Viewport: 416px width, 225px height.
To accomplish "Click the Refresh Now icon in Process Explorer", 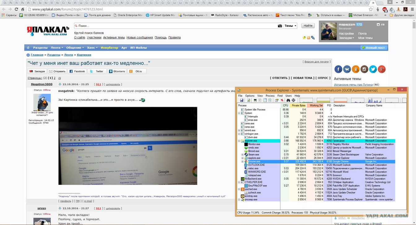I will coord(249,100).
